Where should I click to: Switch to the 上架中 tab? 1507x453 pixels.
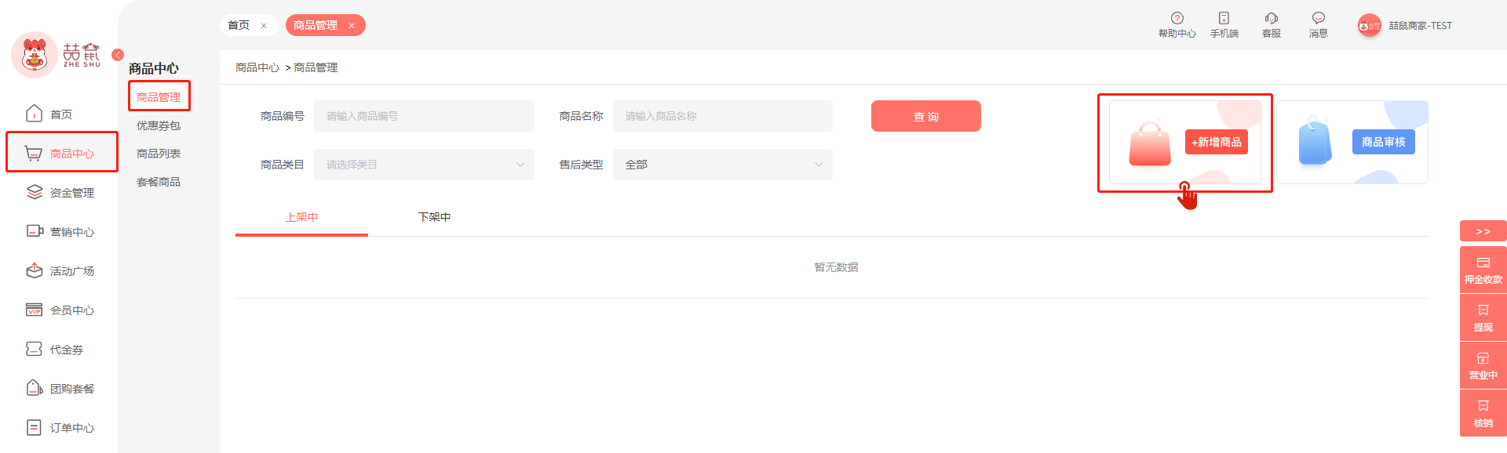(x=301, y=217)
